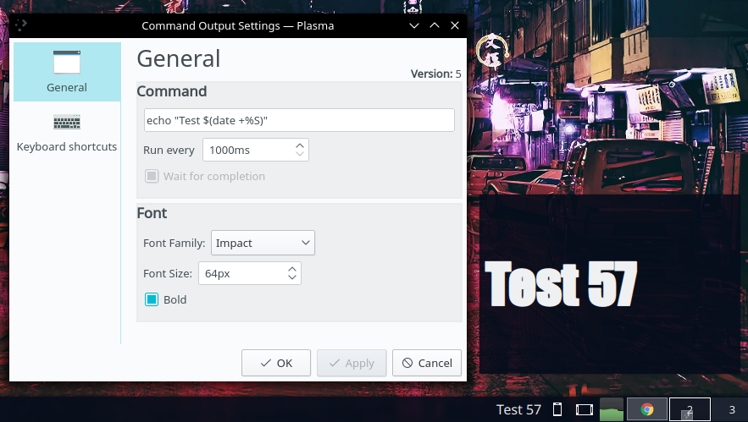Click the Test 57 panel widget text

coord(518,409)
